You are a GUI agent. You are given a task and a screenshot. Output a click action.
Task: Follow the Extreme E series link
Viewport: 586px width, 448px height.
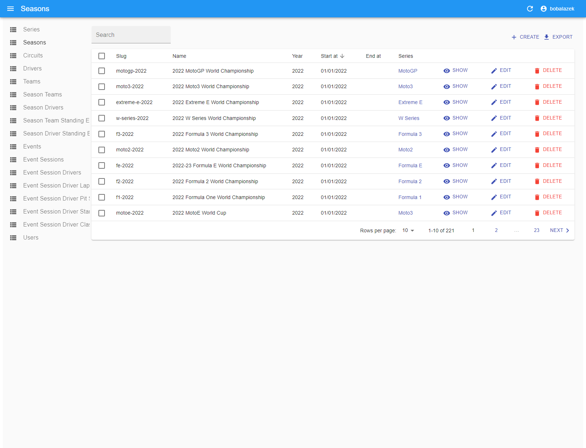point(410,102)
